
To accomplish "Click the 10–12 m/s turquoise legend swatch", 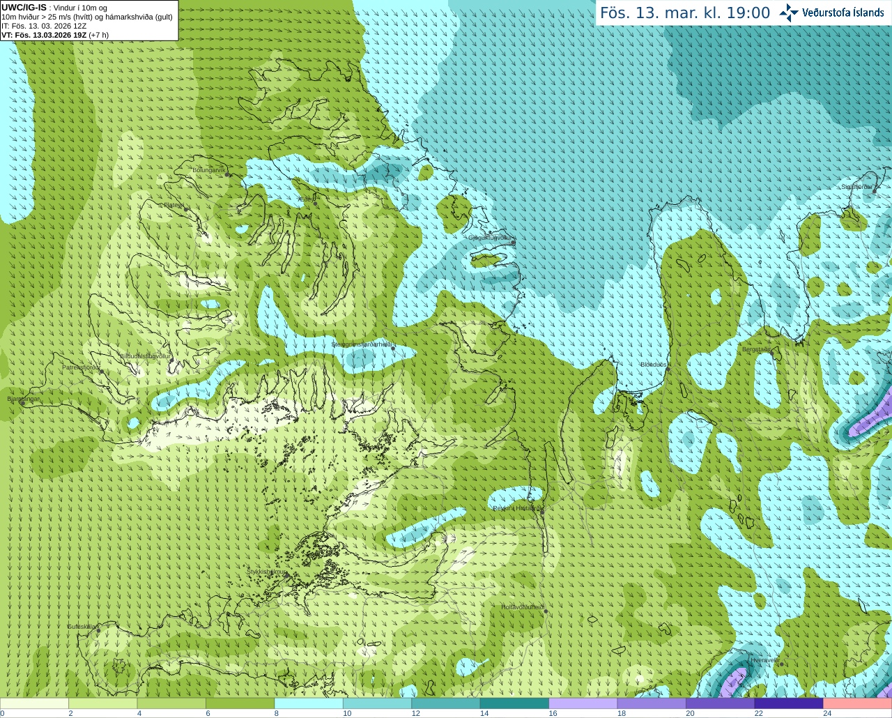I will point(377,703).
